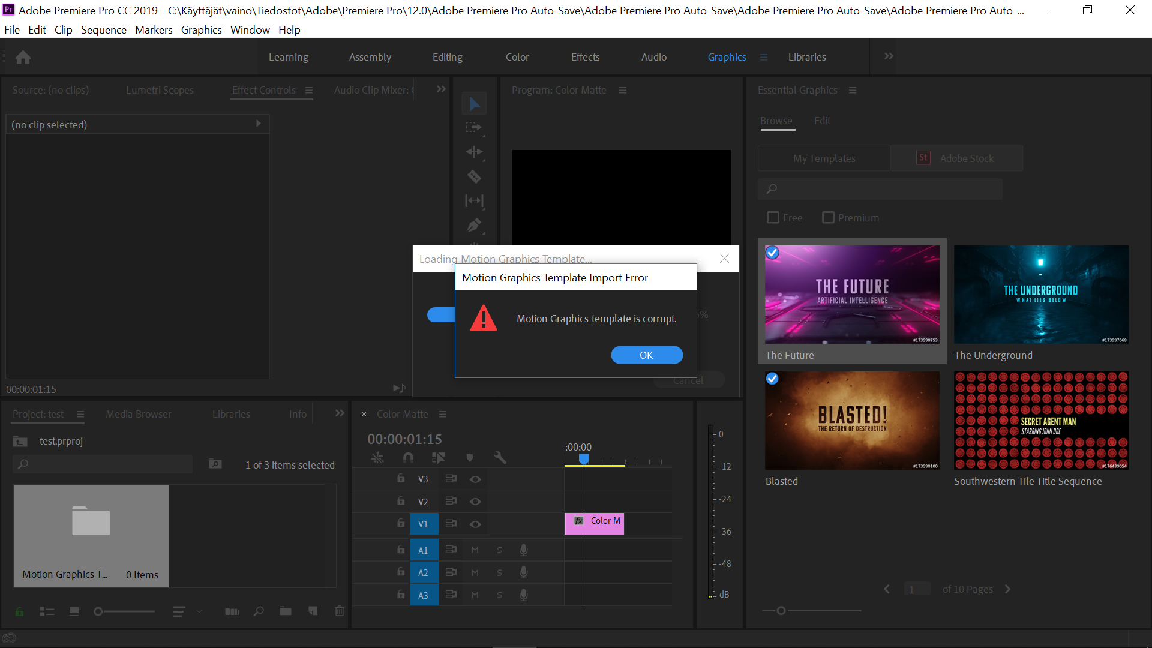
Task: Select the Ripple Edit tool
Action: [474, 152]
